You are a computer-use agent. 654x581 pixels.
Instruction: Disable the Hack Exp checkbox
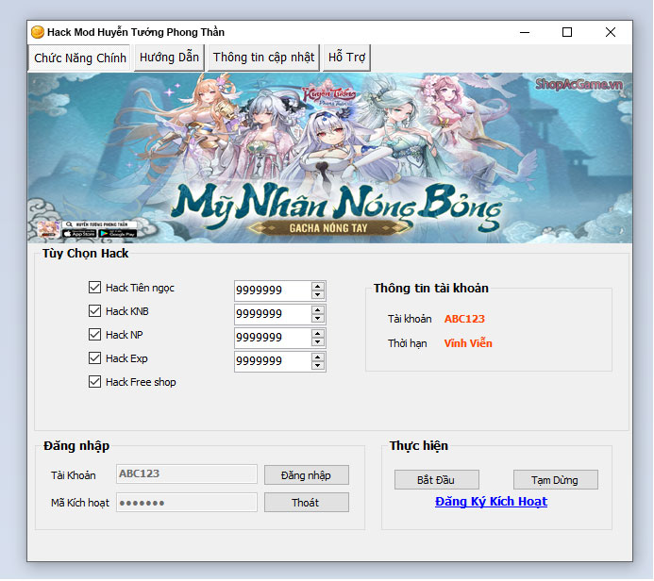[x=94, y=358]
